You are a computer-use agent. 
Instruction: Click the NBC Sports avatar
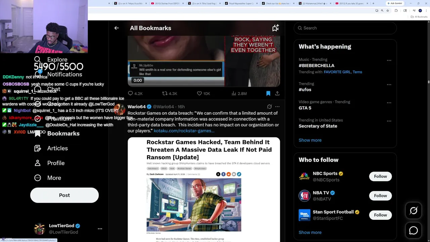pos(304,176)
